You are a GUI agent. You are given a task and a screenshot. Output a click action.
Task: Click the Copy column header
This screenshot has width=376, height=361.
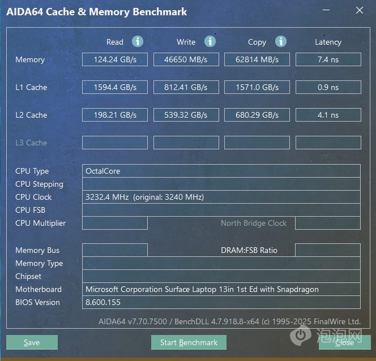[257, 42]
